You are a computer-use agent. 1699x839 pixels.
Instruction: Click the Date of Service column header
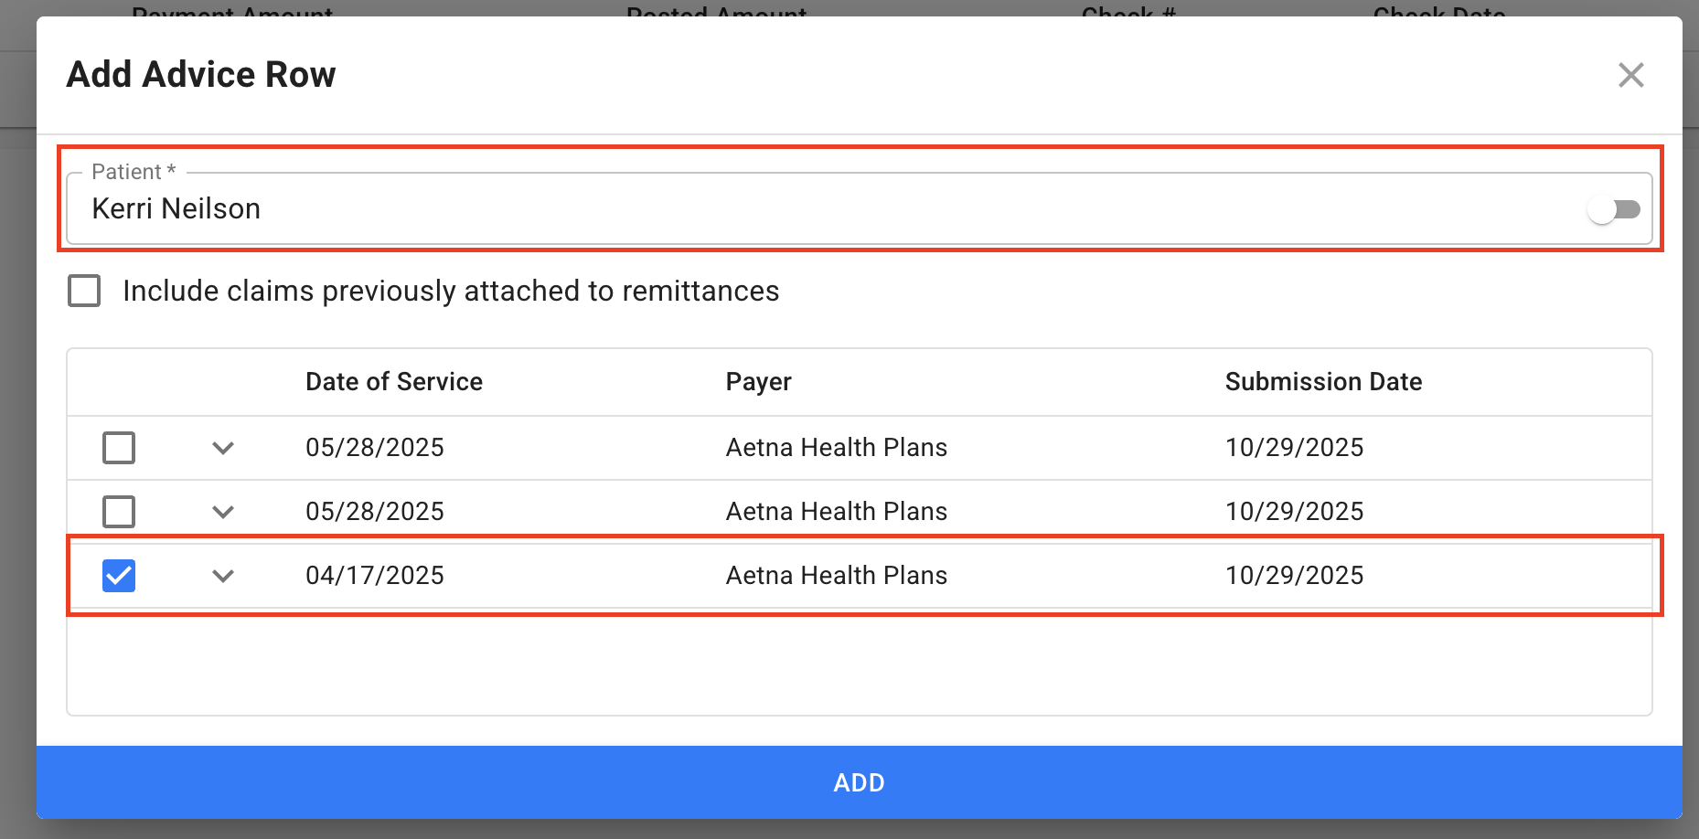coord(394,382)
